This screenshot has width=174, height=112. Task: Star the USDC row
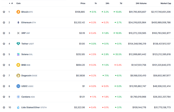pyautogui.click(x=4, y=86)
